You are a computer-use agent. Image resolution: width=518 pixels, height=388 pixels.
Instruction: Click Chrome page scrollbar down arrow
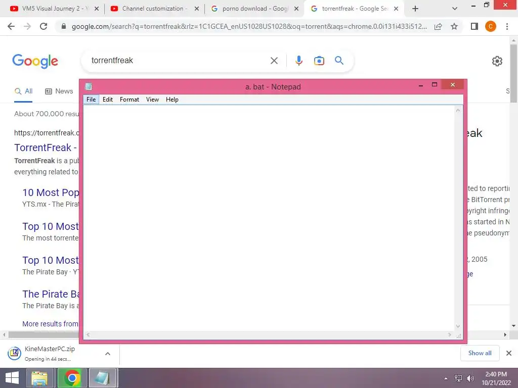pos(513,326)
